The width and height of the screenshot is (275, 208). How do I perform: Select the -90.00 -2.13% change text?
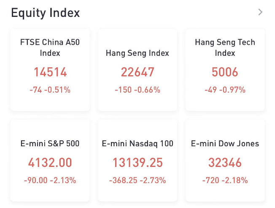(50, 181)
